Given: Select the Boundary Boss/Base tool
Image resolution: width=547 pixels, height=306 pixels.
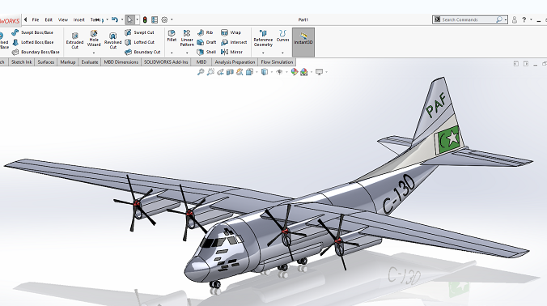Looking at the screenshot, I should tap(36, 52).
